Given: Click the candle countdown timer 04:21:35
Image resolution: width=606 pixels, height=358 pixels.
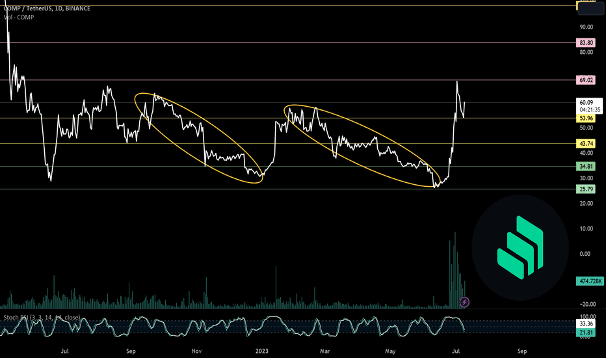Looking at the screenshot, I should tap(590, 109).
